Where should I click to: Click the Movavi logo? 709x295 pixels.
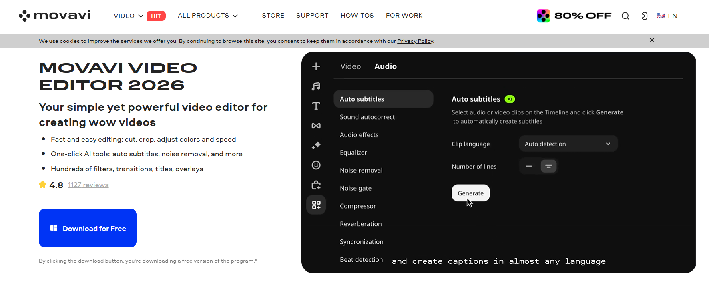tap(54, 16)
